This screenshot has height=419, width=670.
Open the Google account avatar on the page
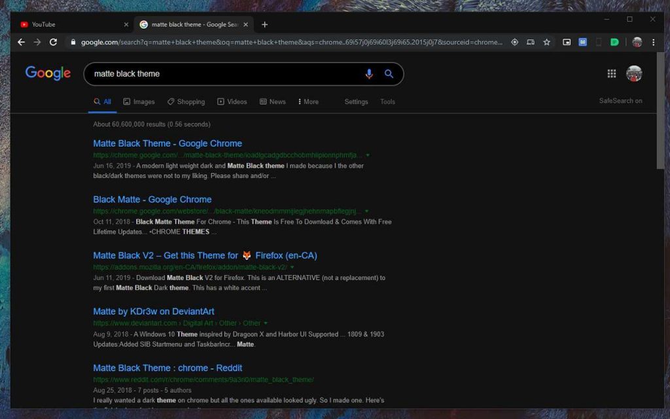[x=634, y=73]
